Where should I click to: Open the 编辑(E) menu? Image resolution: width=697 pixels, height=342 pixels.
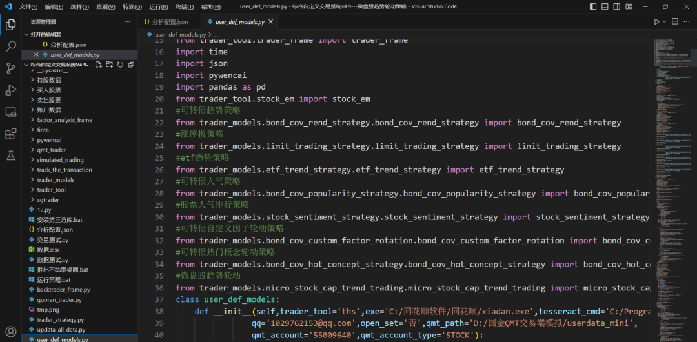pos(54,6)
